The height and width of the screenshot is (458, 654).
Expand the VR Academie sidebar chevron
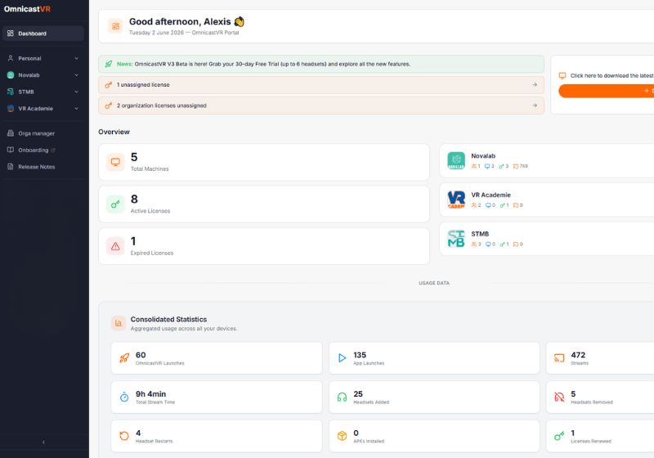click(76, 109)
